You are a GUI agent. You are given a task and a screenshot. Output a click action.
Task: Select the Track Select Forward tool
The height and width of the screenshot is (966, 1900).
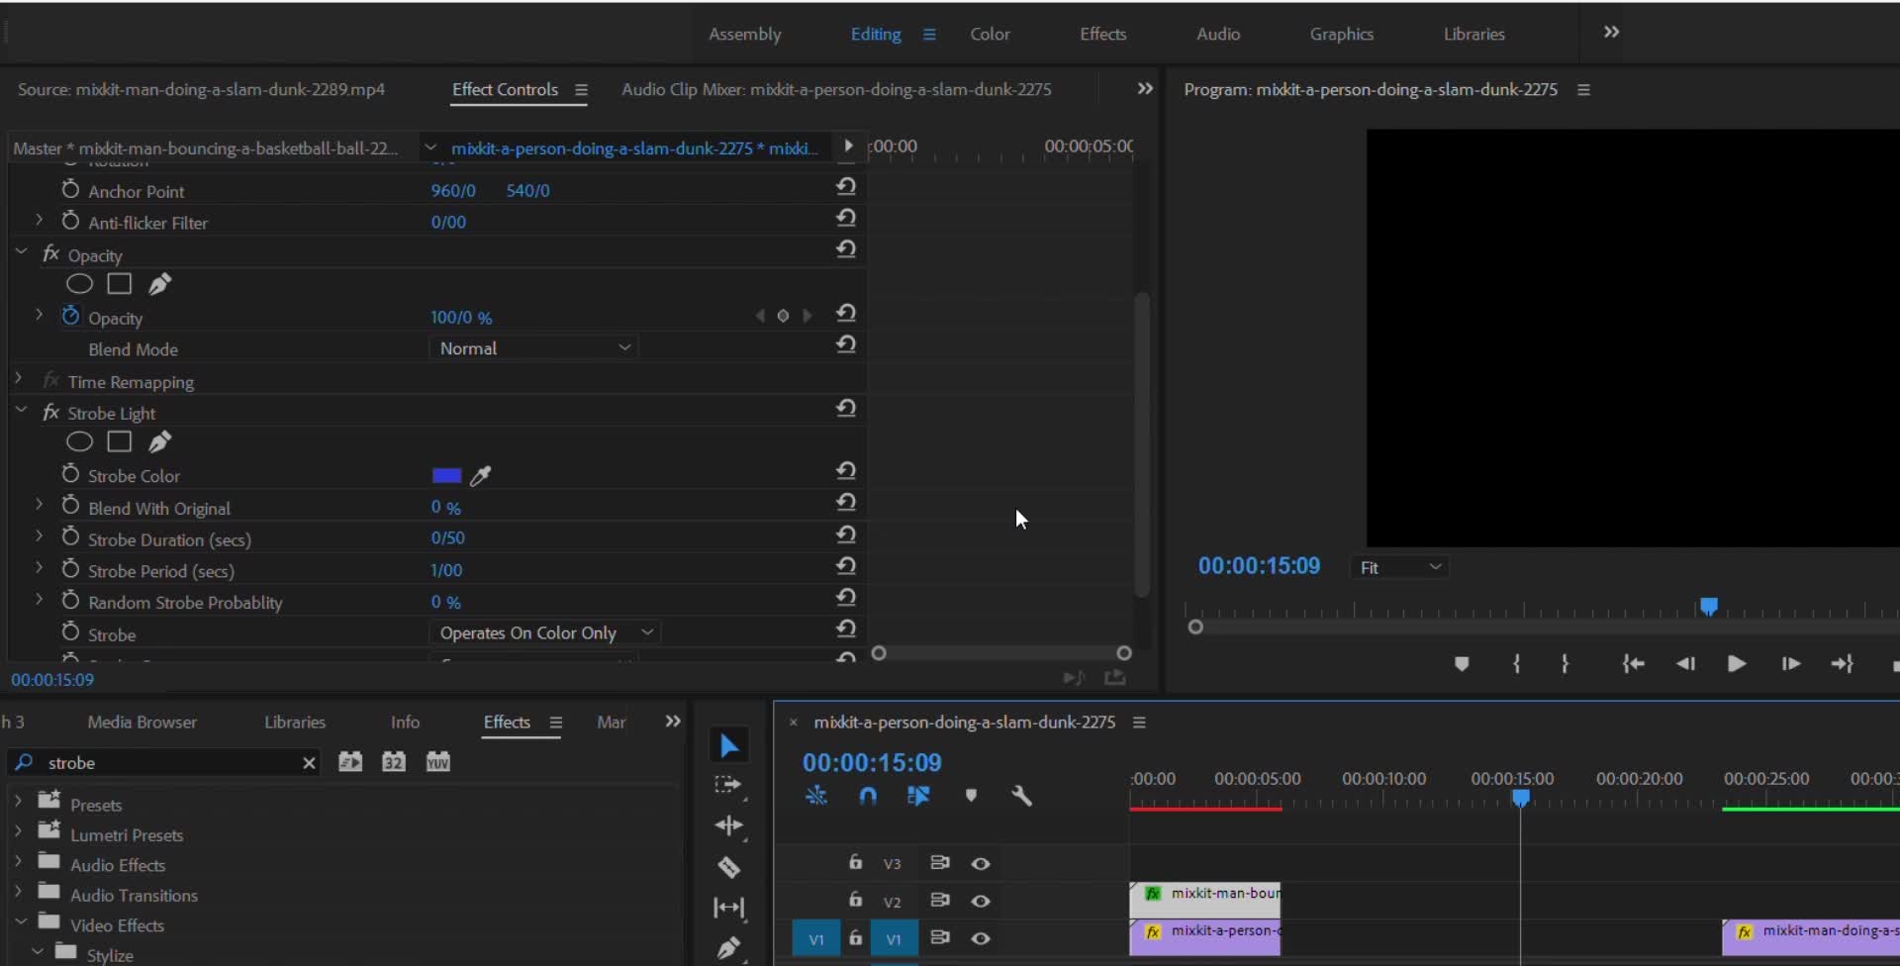(x=728, y=785)
